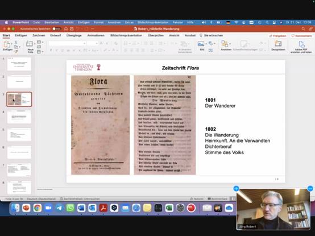Click the home icon in the title bar
Viewport: 315px width, 236px height.
pyautogui.click(x=66, y=29)
